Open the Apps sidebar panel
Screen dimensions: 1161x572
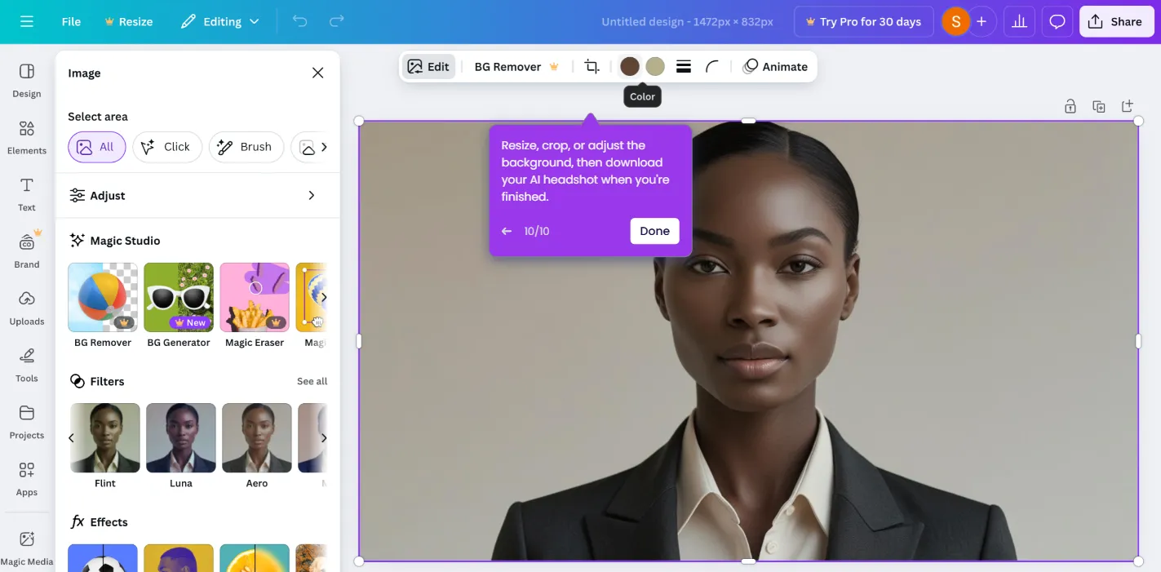27,480
